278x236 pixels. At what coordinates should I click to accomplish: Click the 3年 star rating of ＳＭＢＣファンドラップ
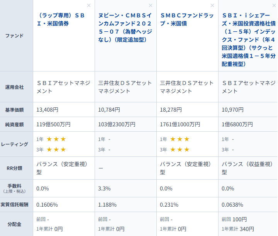180,149
